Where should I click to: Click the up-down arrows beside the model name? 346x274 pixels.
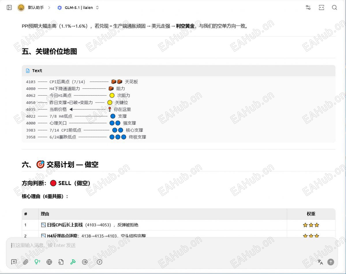[97, 8]
